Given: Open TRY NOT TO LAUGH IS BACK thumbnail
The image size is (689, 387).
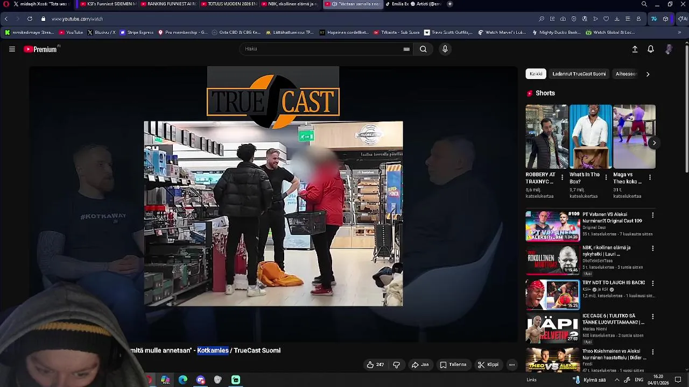Looking at the screenshot, I should [x=552, y=294].
